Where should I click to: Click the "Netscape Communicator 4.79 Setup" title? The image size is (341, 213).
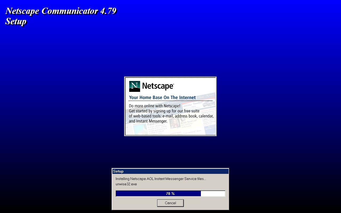61,16
